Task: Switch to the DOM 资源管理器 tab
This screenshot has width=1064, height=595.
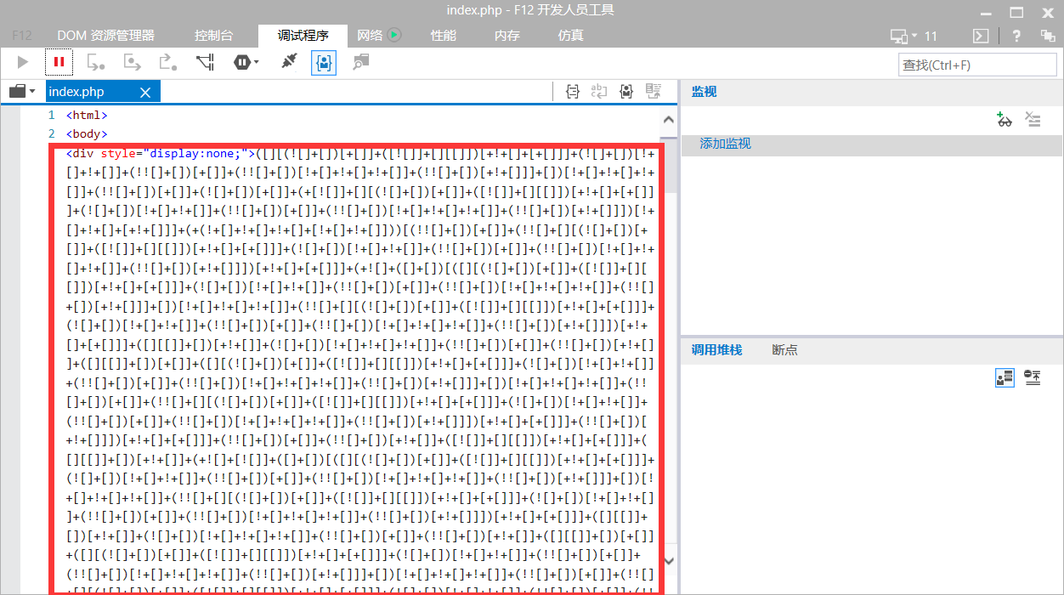Action: (x=106, y=36)
